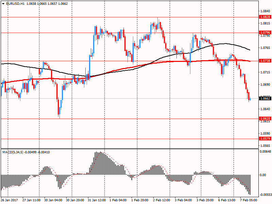
Task: Click the current price 1.0662 label
Action: click(x=265, y=98)
